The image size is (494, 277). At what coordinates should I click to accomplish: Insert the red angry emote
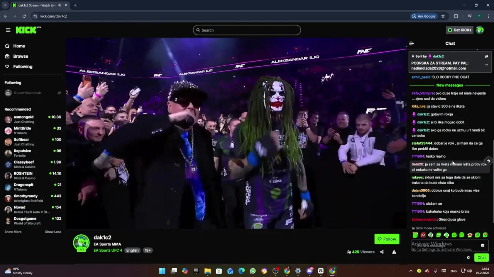pyautogui.click(x=423, y=235)
